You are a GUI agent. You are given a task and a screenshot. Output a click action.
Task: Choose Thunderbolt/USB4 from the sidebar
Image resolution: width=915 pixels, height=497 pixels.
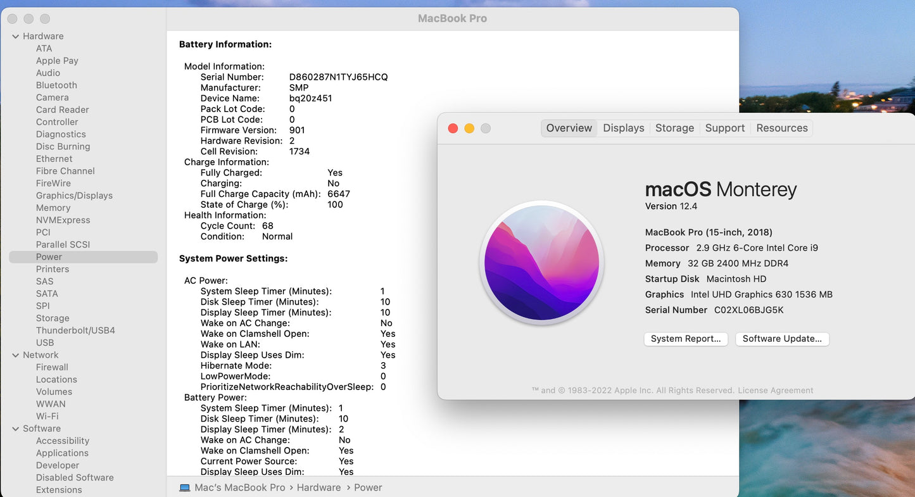pos(75,330)
